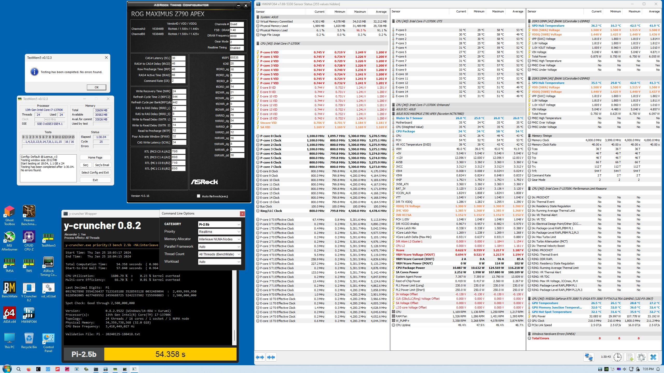Reset HWiNFO elapsed clock icon

point(617,357)
